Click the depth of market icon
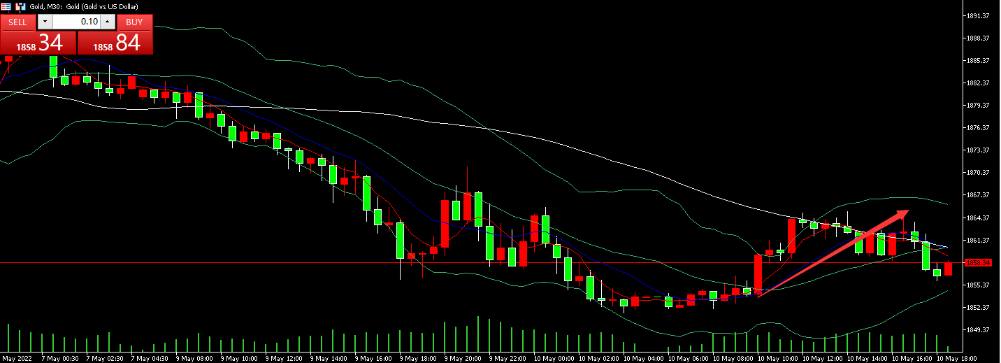 [x=20, y=6]
